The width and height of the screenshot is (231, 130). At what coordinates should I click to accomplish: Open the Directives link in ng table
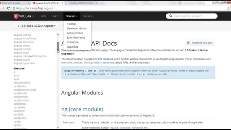click(68, 122)
